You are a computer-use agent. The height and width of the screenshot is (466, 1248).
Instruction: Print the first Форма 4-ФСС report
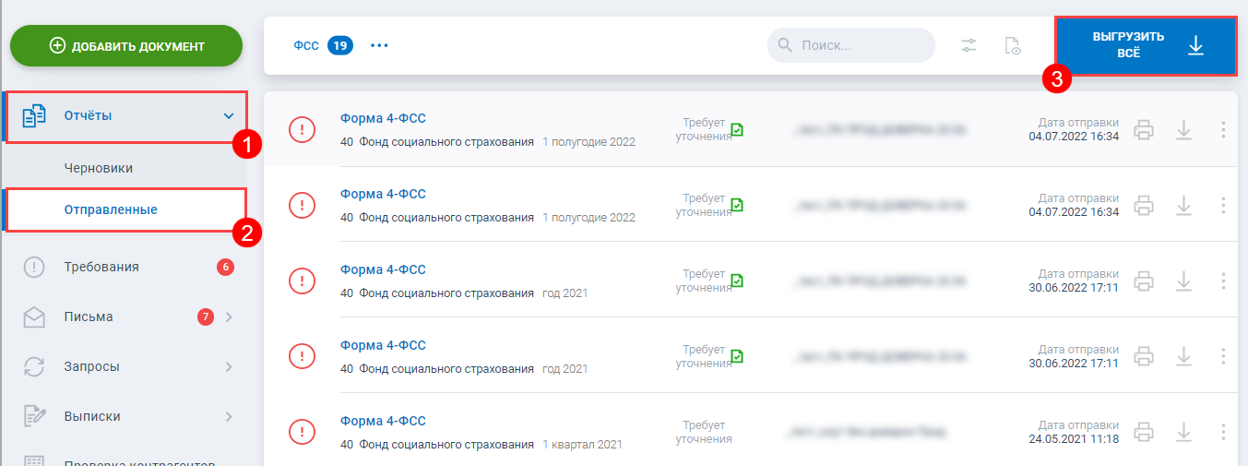coord(1144,130)
